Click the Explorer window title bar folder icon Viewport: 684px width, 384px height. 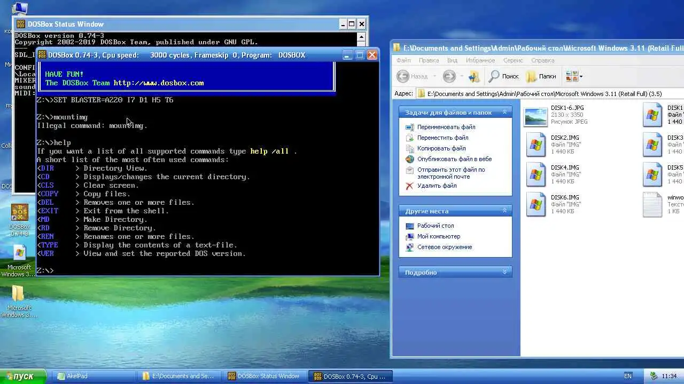tap(397, 48)
